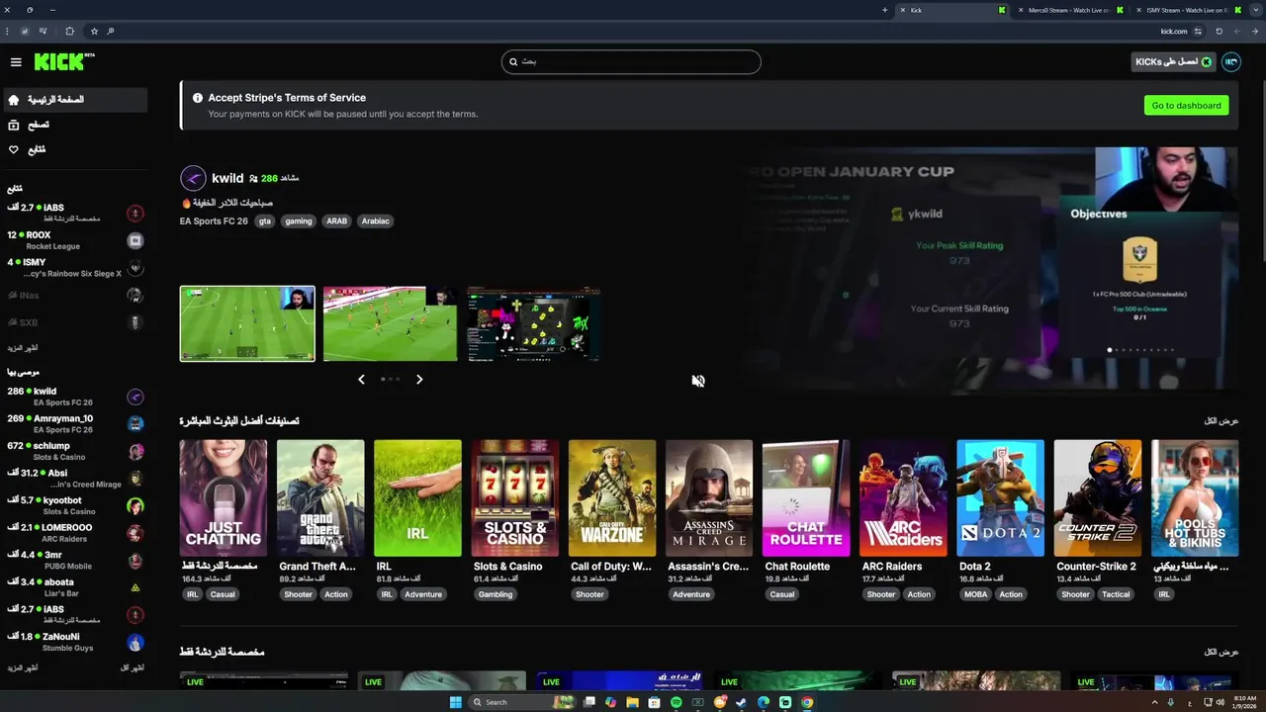The width and height of the screenshot is (1266, 712).
Task: Open kwild channel name link
Action: [x=227, y=178]
